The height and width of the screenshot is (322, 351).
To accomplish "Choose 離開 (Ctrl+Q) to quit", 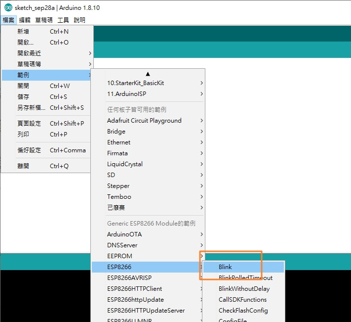I will click(x=46, y=166).
